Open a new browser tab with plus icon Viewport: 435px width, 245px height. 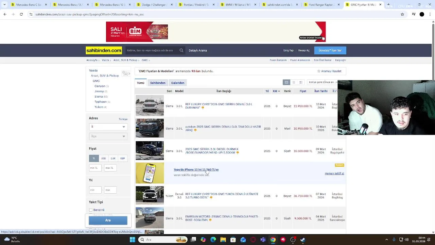(x=388, y=5)
